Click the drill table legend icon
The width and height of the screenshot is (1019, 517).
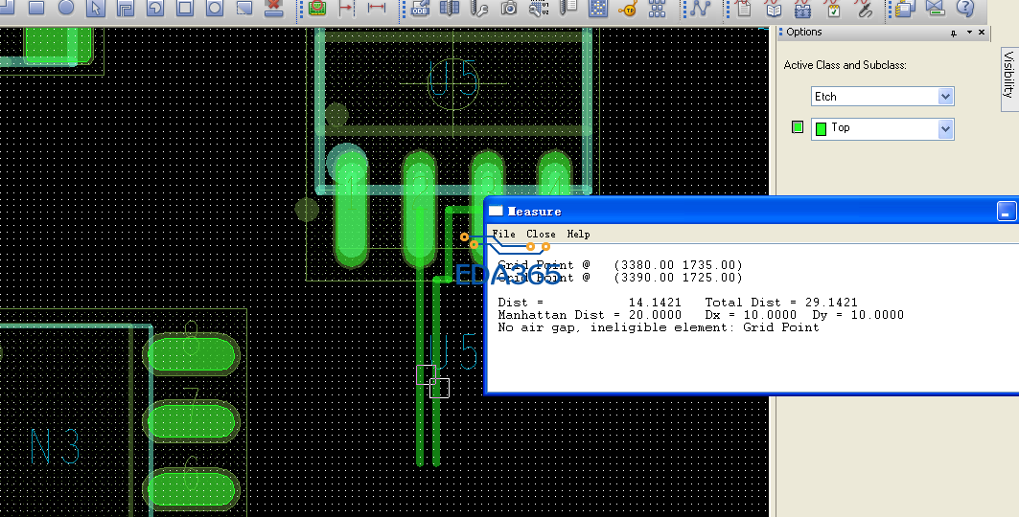pyautogui.click(x=449, y=8)
